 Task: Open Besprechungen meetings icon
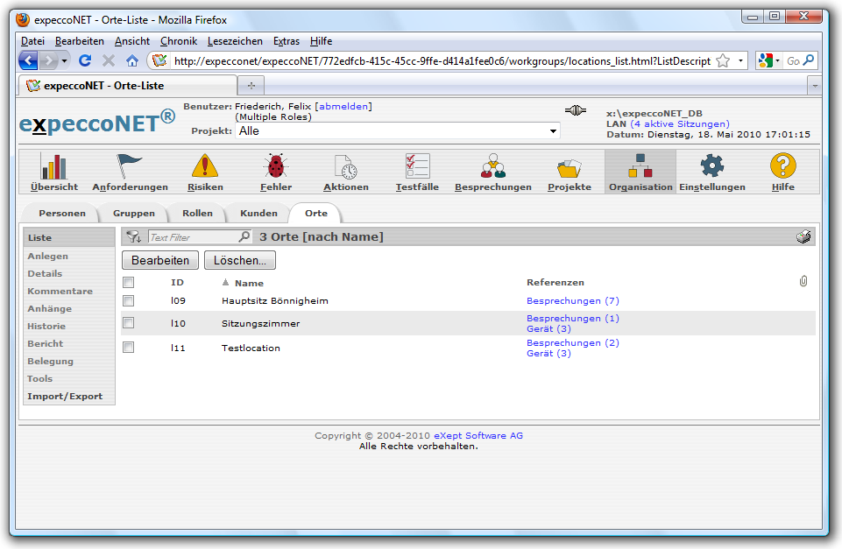tap(492, 167)
